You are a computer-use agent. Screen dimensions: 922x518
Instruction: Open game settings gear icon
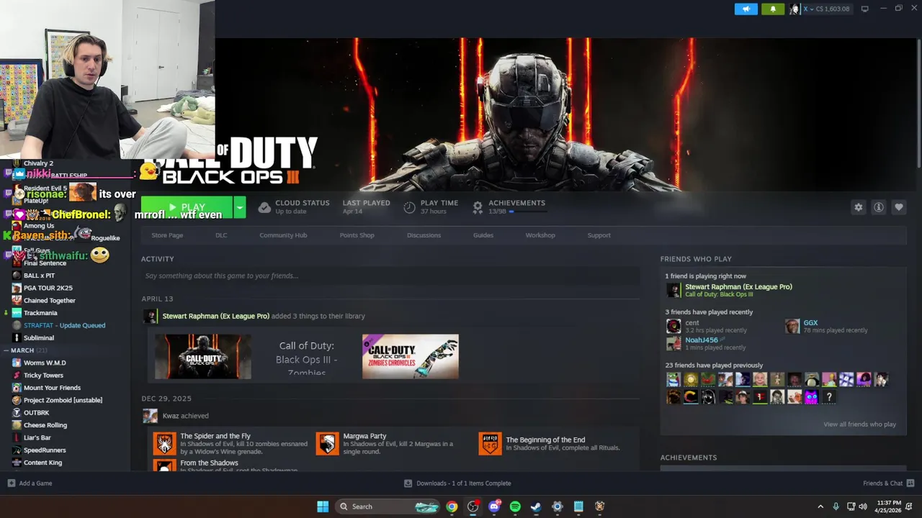point(858,207)
